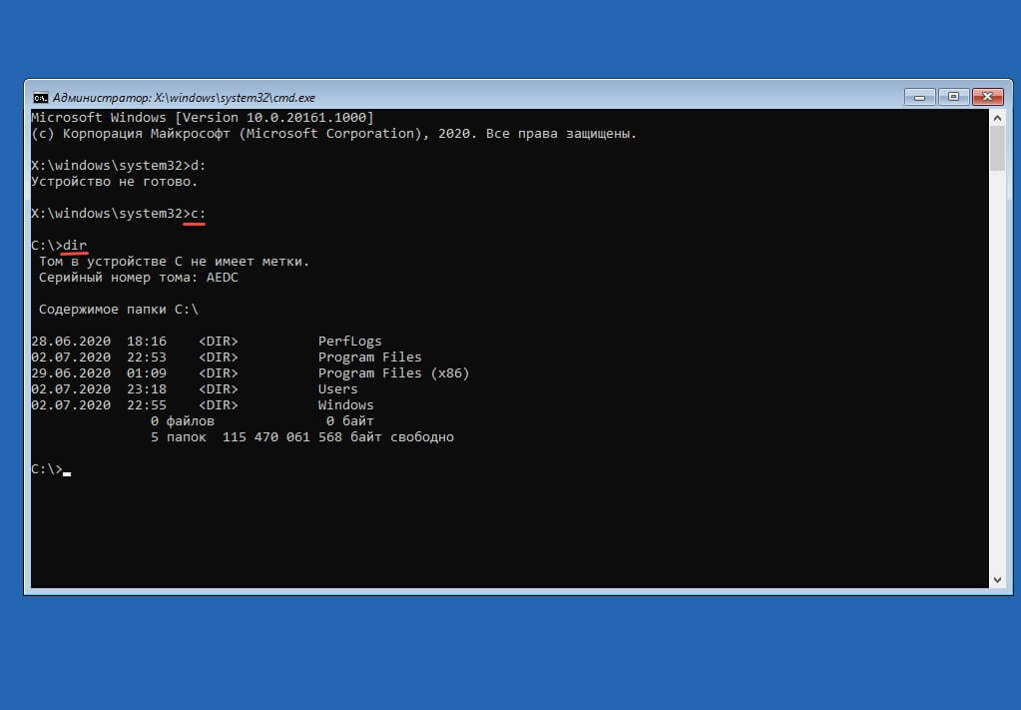Click the Program Files (x86) entry

point(393,373)
